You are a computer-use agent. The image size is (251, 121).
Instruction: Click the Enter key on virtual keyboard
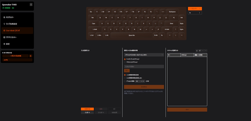(172, 24)
